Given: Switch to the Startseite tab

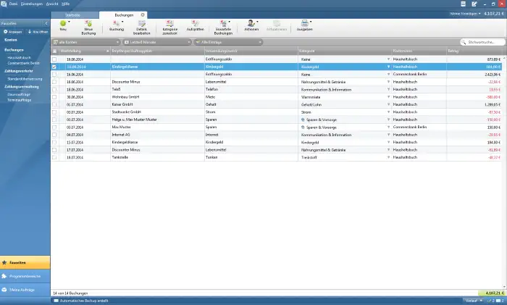Looking at the screenshot, I should click(x=74, y=14).
